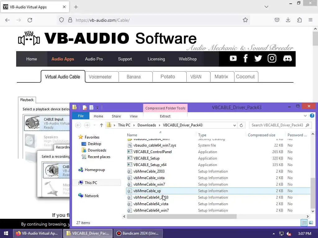Open the Firefox extensions puzzle icon
The image size is (318, 238).
coord(299,20)
